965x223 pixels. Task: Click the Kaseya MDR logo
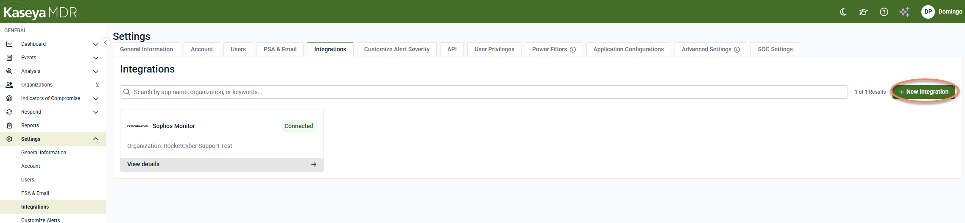(40, 13)
